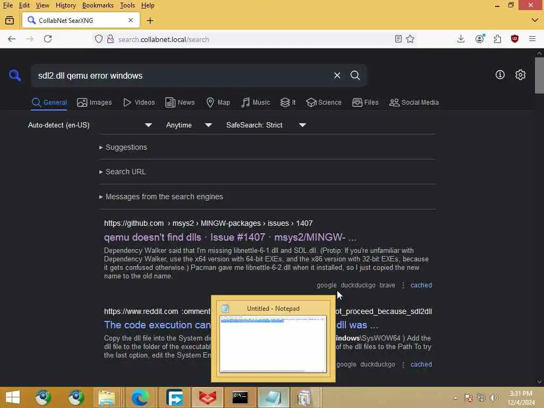The image size is (544, 408).
Task: Close the CollabNet SearXNG tab
Action: [131, 20]
